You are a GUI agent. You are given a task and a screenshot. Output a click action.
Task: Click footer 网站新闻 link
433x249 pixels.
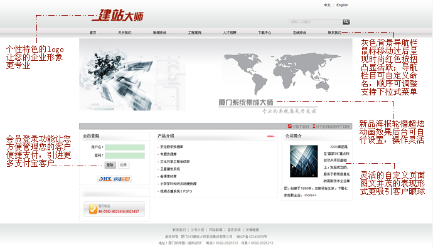(x=216, y=230)
